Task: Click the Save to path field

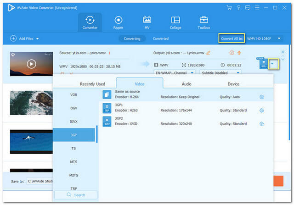Action: [40, 181]
